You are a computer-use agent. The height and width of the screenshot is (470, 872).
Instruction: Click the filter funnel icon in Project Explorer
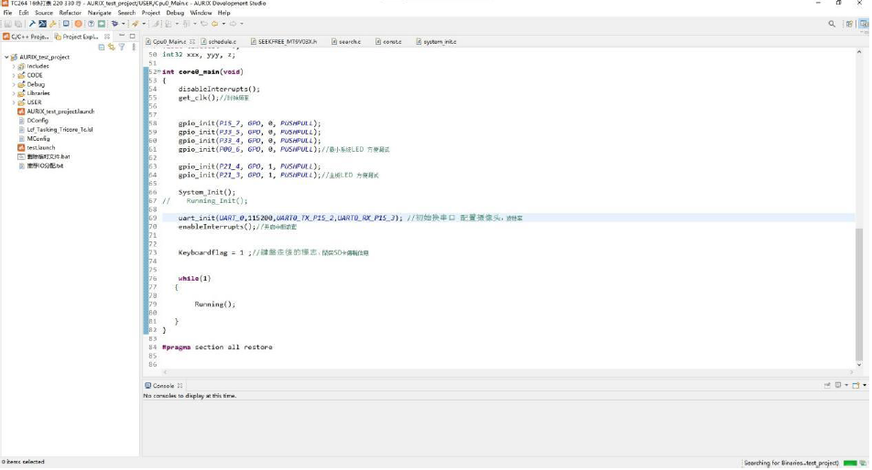point(122,47)
